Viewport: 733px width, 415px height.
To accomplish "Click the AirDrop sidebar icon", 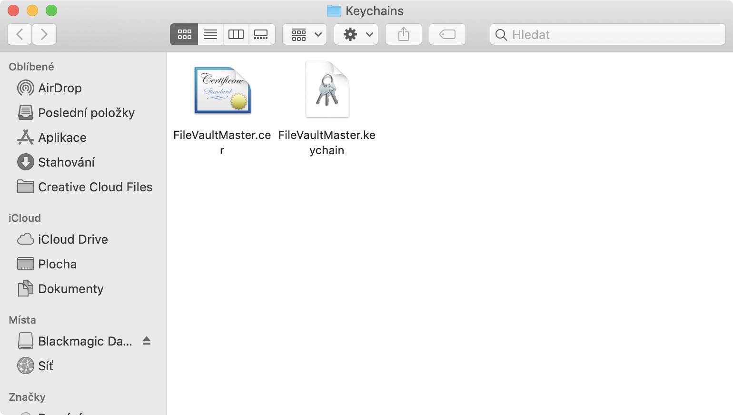I will [x=26, y=88].
